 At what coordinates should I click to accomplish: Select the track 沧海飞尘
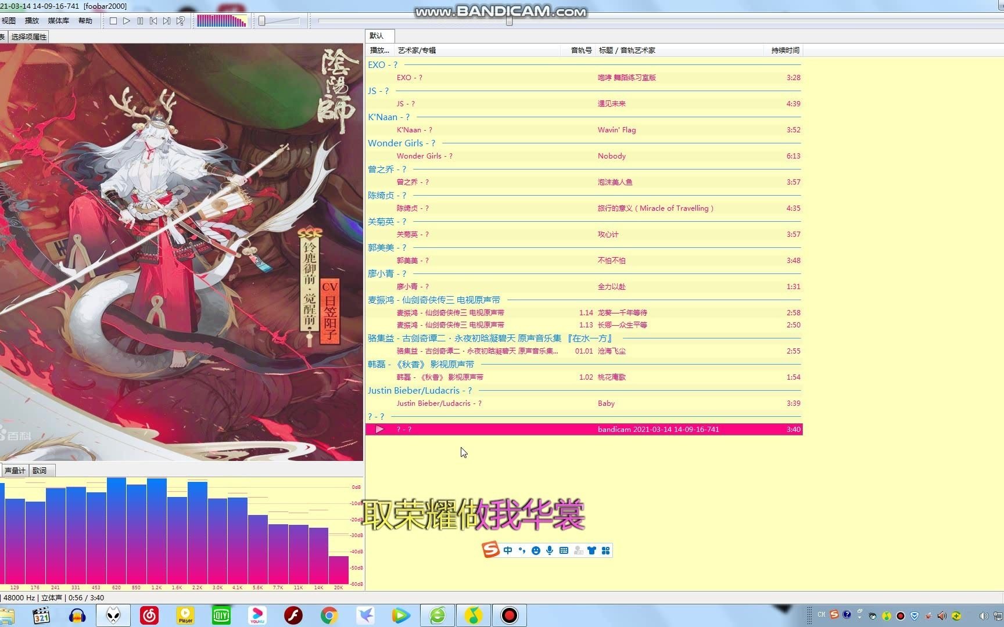[584, 351]
